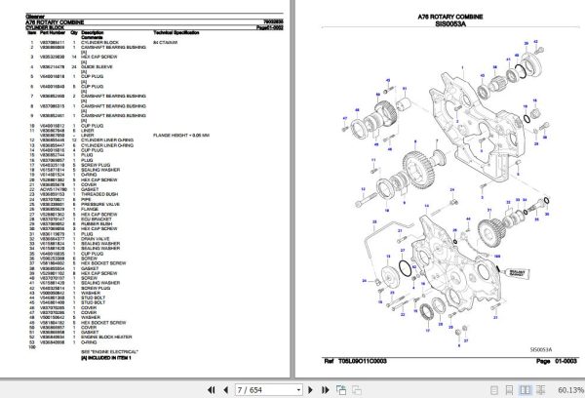Go to the next page
The height and width of the screenshot is (398, 585).
pos(310,390)
